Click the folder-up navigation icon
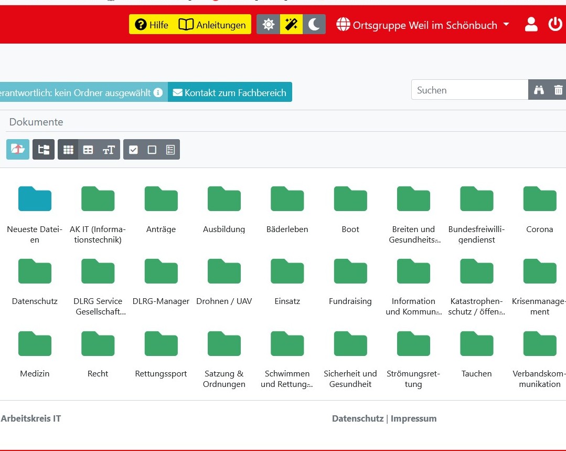 (x=18, y=150)
